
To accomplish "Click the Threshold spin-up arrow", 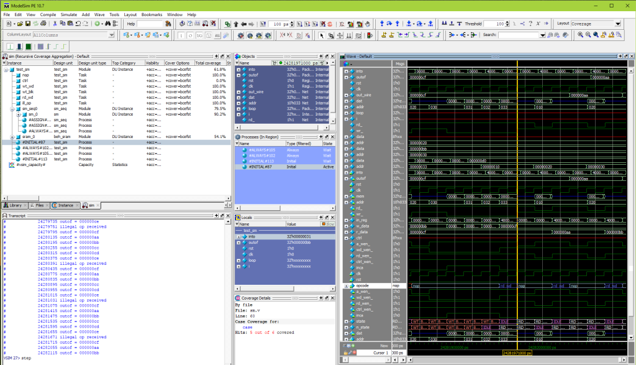I will [x=507, y=22].
